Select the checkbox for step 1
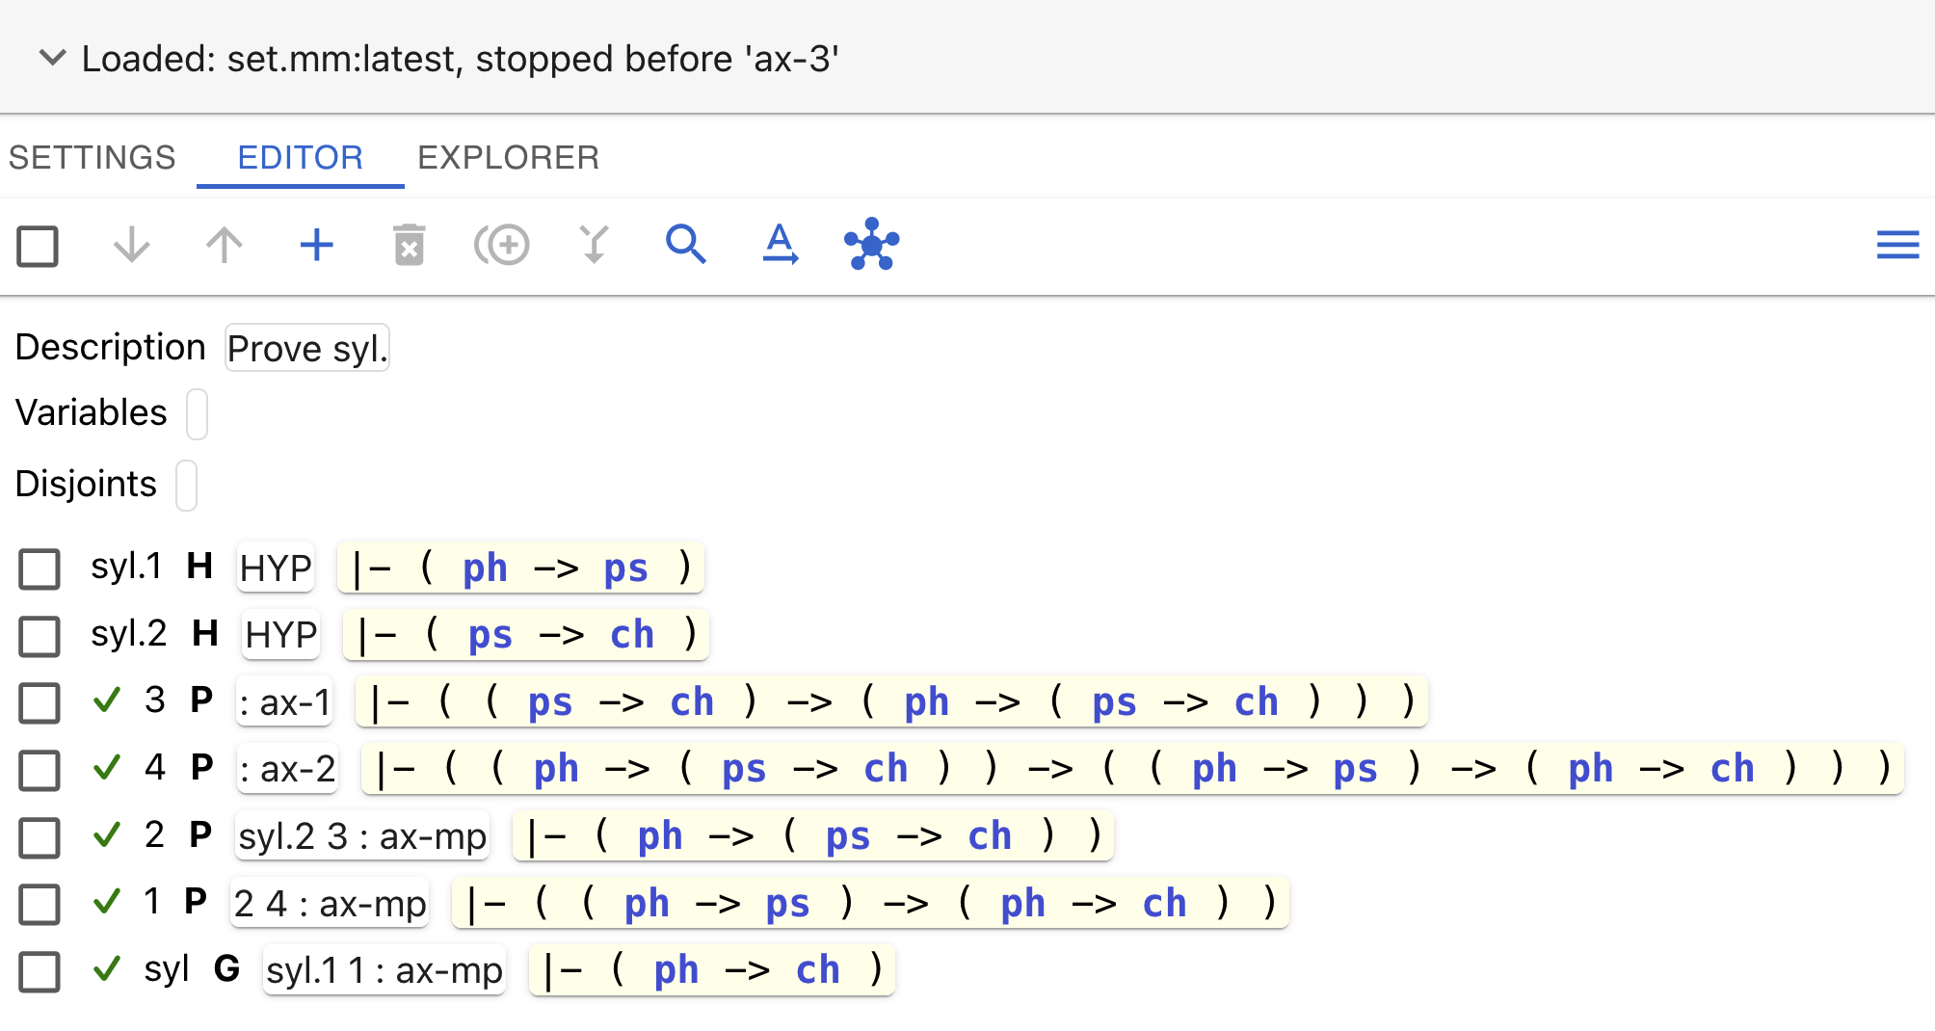This screenshot has height=1031, width=1935. 40,904
